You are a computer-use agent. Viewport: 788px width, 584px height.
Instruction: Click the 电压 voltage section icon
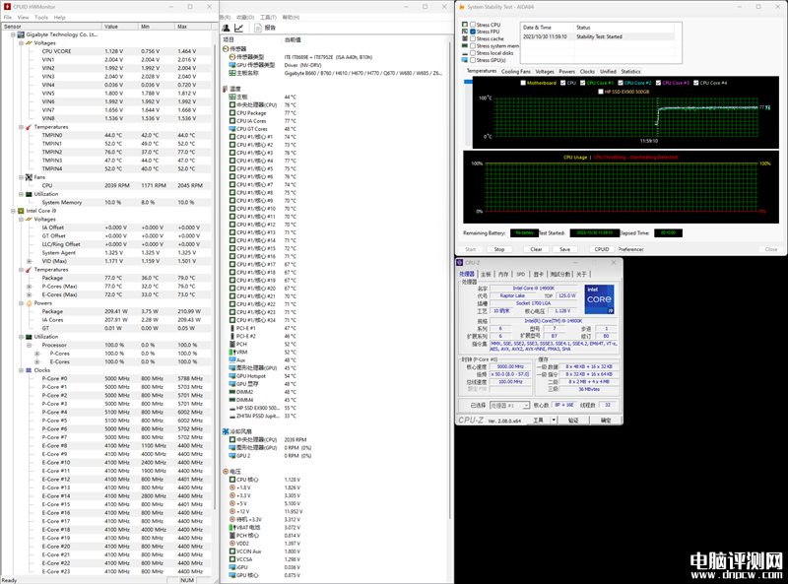click(x=226, y=472)
